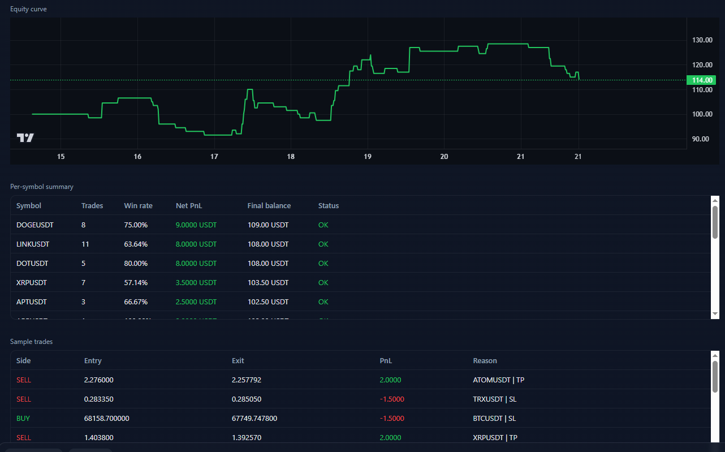Image resolution: width=725 pixels, height=452 pixels.
Task: Click the Symbol column header
Action: tap(28, 205)
